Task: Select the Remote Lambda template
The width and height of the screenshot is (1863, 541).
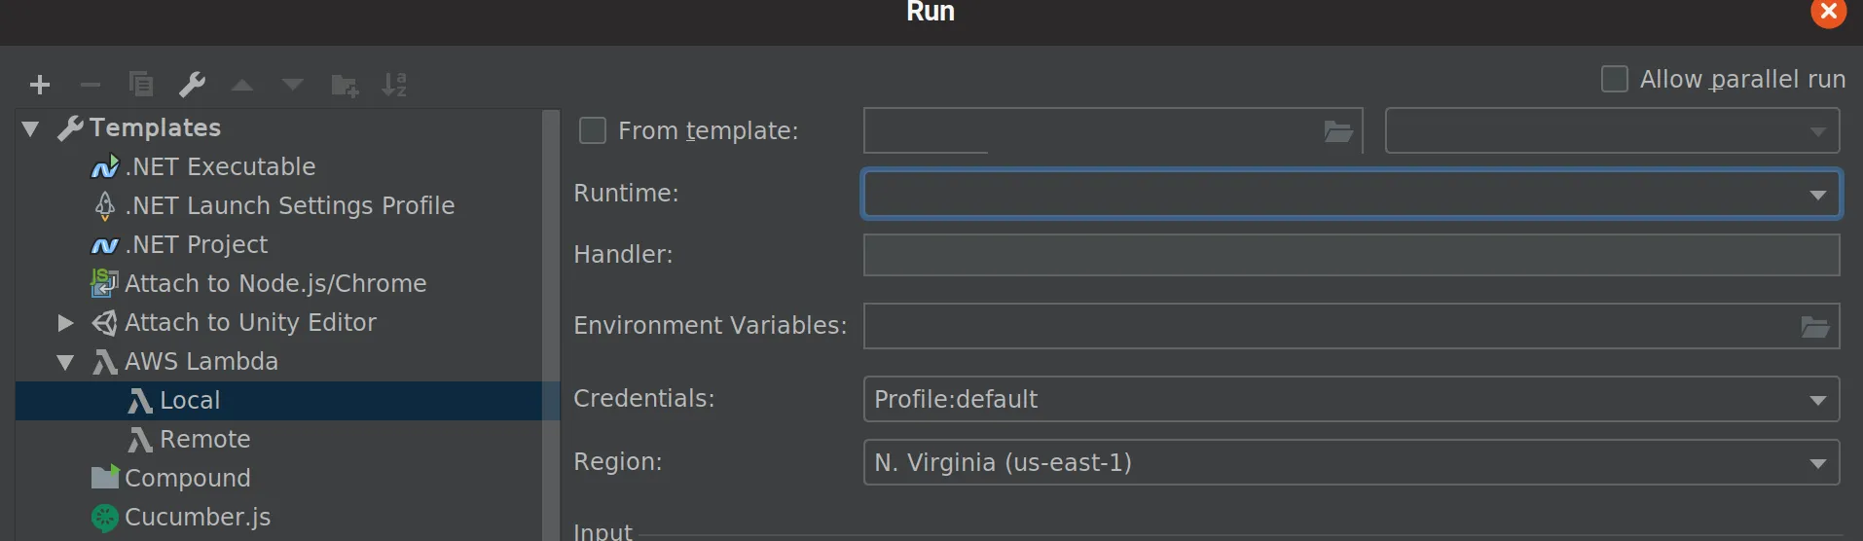Action: pos(204,440)
